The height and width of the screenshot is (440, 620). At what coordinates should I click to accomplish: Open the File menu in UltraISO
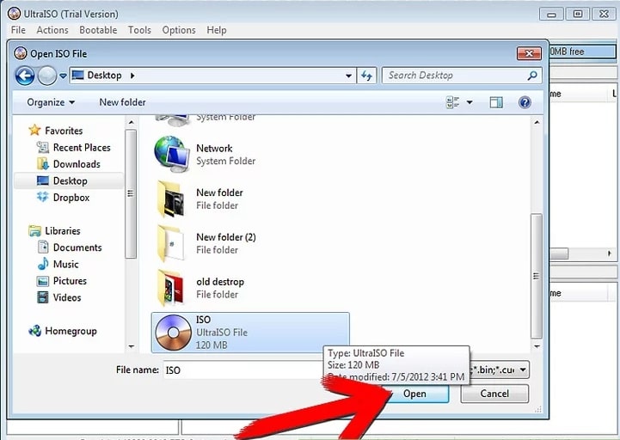tap(18, 30)
